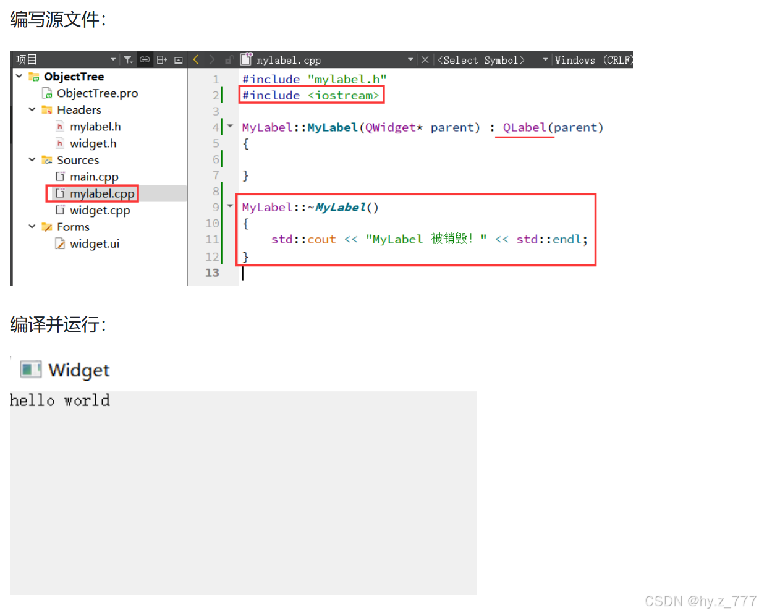Select the Forms folder item
The image size is (759, 613).
tap(73, 227)
